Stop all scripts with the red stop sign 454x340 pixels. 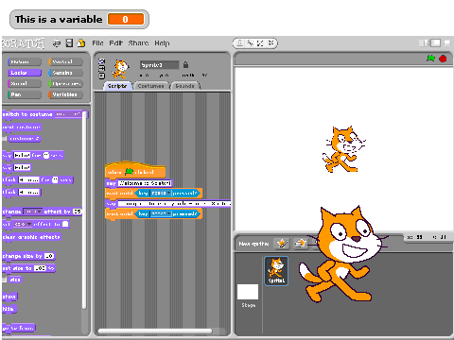coord(443,59)
